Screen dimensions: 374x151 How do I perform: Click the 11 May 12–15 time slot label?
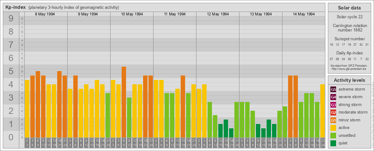178,143
